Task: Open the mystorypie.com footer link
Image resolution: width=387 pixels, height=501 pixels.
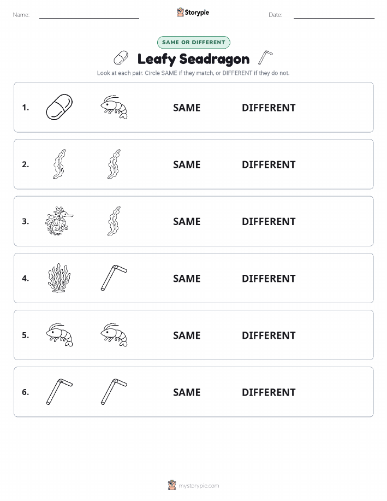Action: pyautogui.click(x=199, y=486)
